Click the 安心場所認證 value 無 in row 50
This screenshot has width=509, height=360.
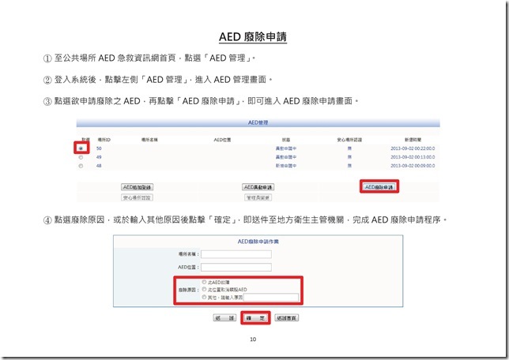click(x=349, y=148)
